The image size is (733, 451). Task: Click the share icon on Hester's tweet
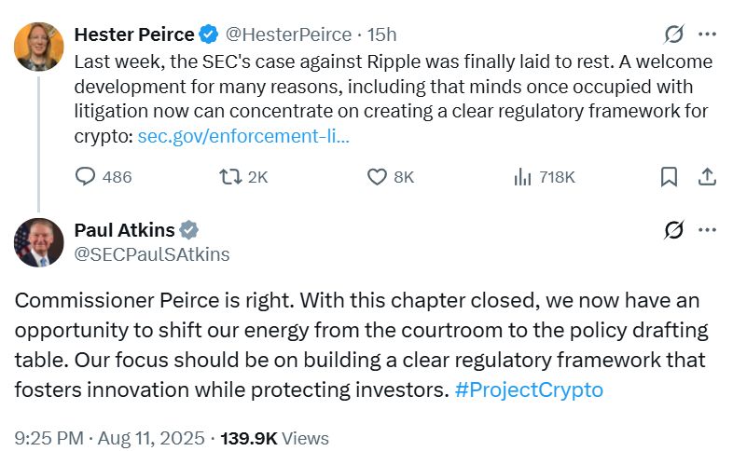pyautogui.click(x=707, y=176)
